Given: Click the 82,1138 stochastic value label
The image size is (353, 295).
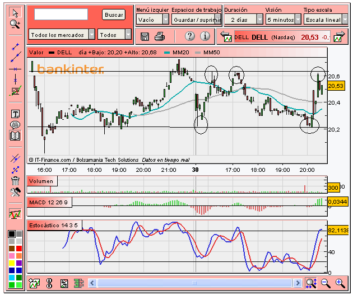Looking at the screenshot, I should (338, 231).
